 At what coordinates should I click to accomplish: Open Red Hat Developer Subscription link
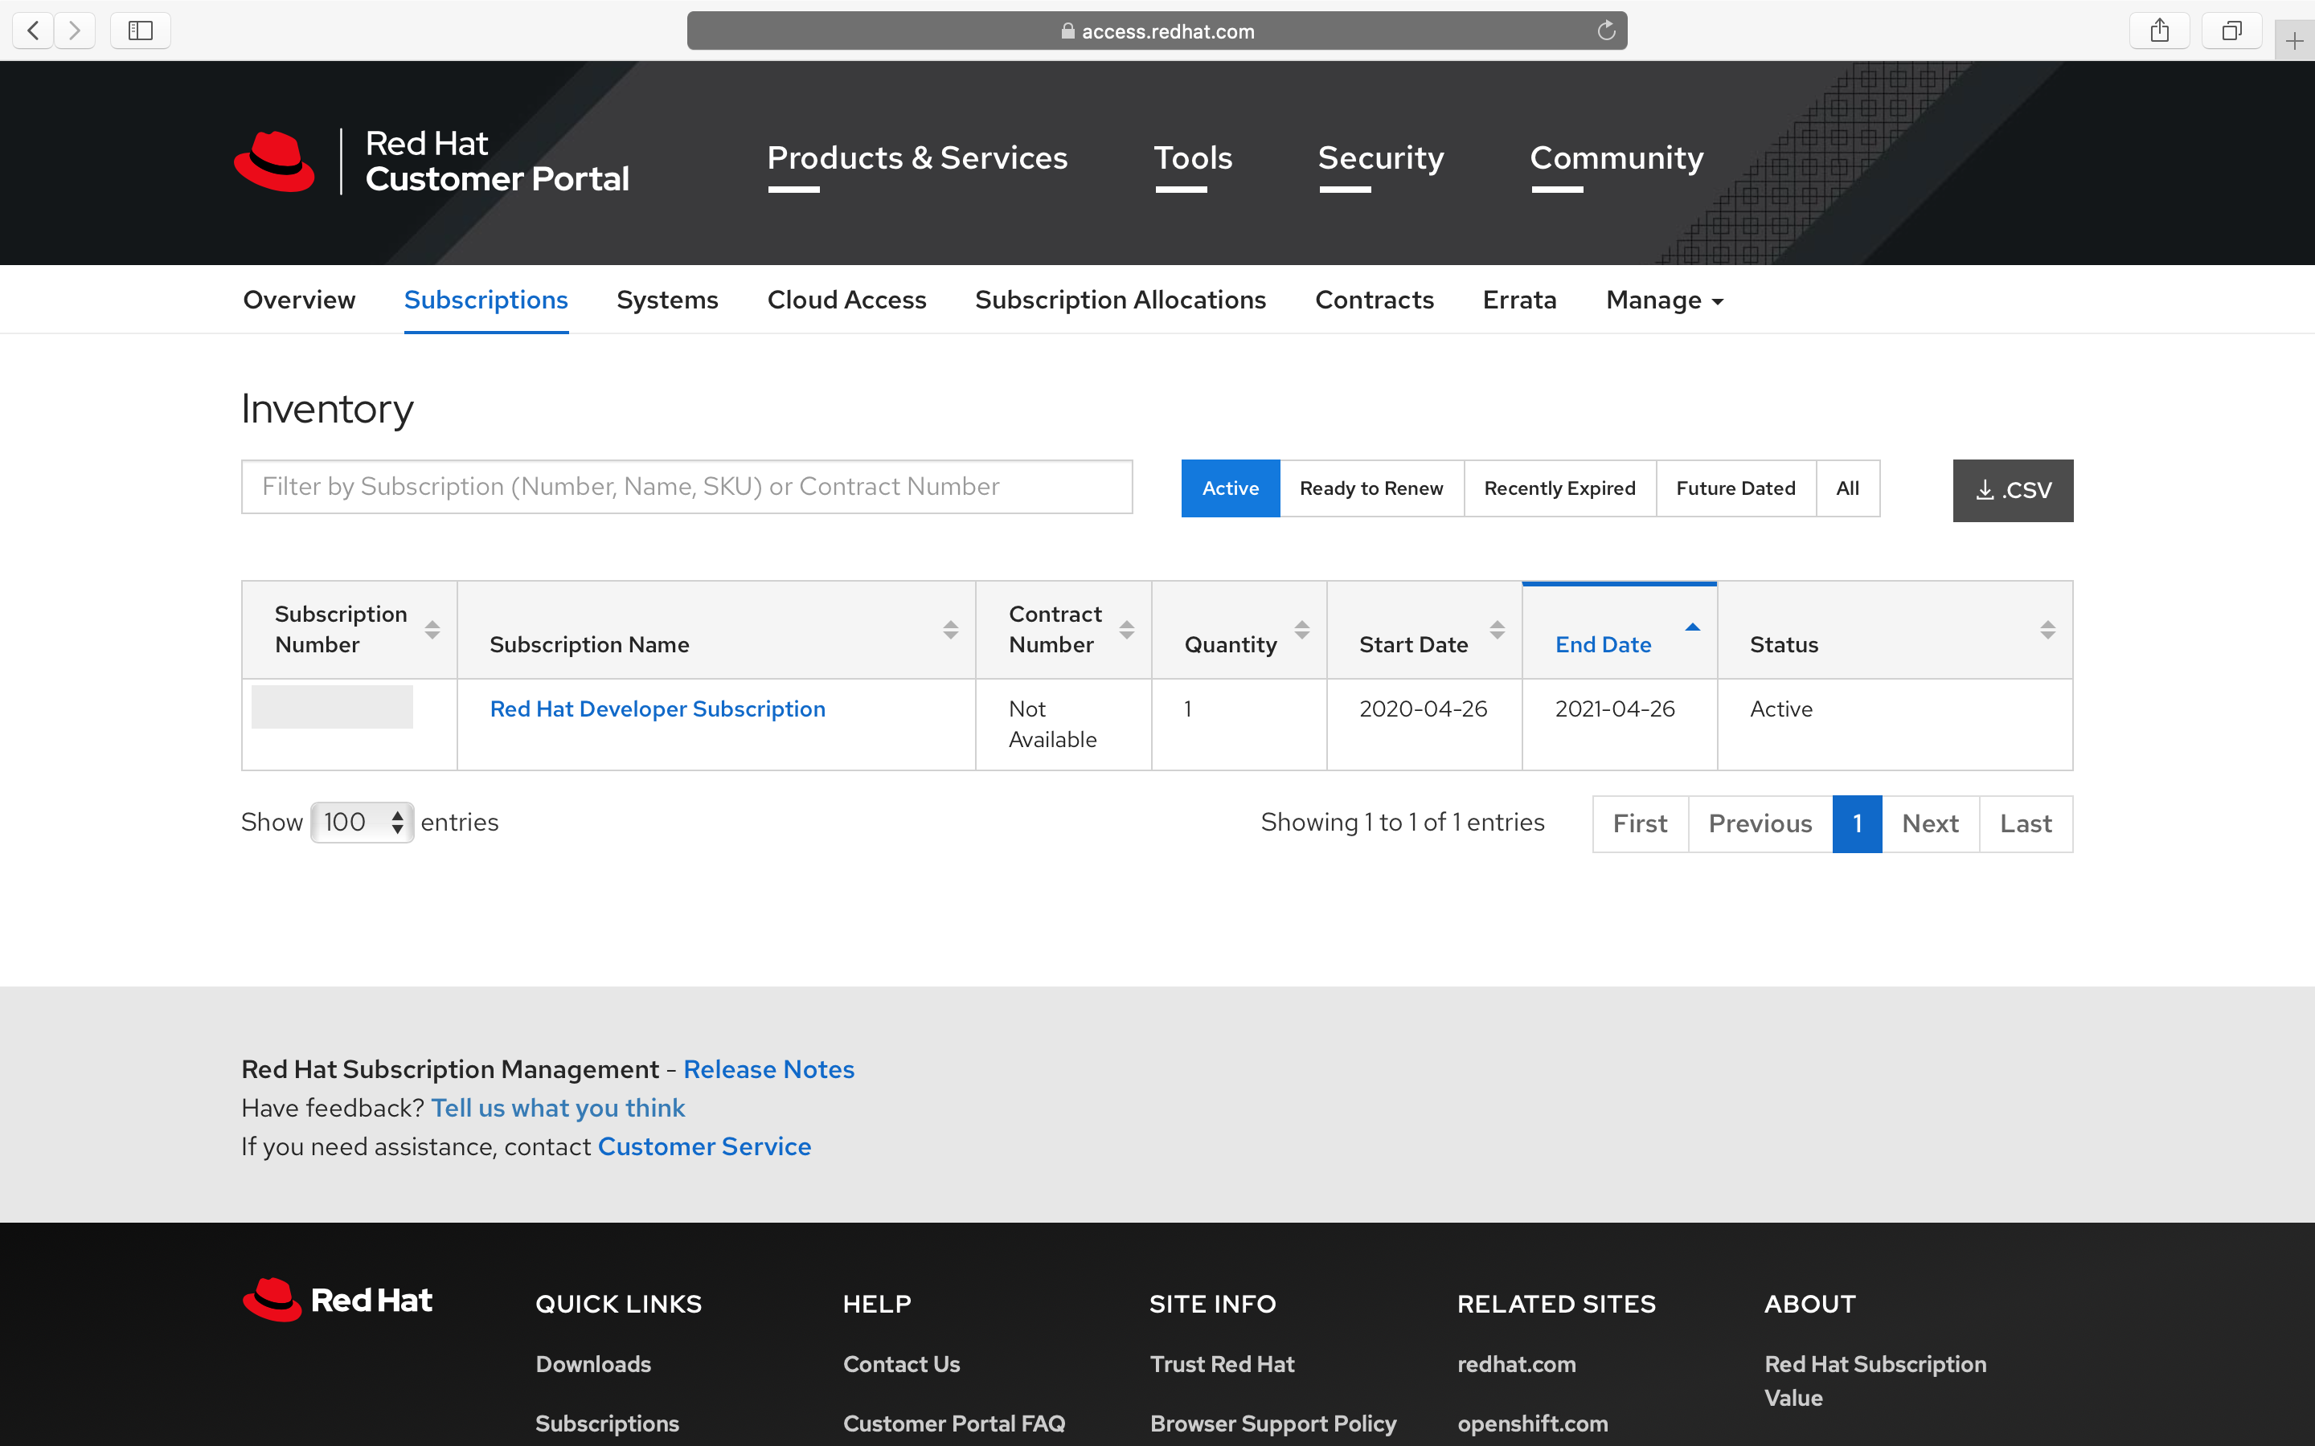[658, 709]
